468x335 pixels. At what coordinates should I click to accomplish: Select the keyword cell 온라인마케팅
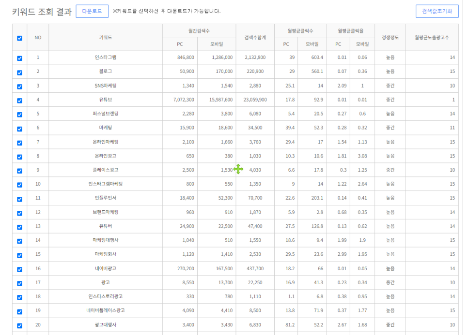tap(106, 142)
